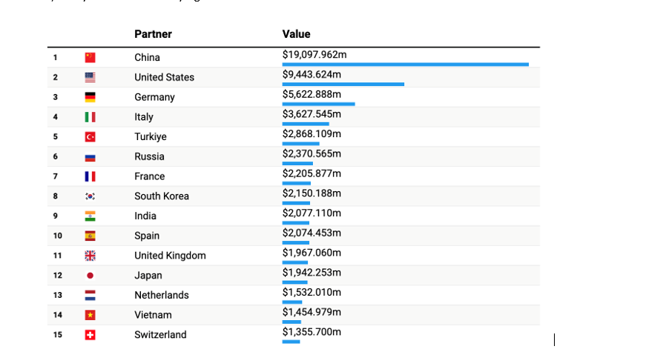Select the India flag icon

(90, 216)
